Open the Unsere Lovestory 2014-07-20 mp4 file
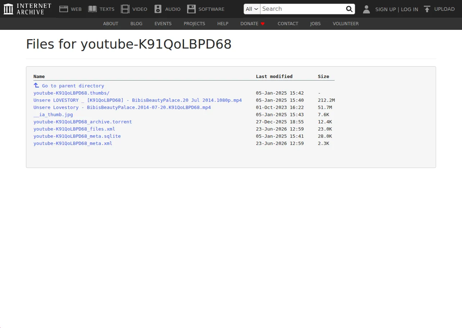Image resolution: width=462 pixels, height=328 pixels. click(122, 108)
